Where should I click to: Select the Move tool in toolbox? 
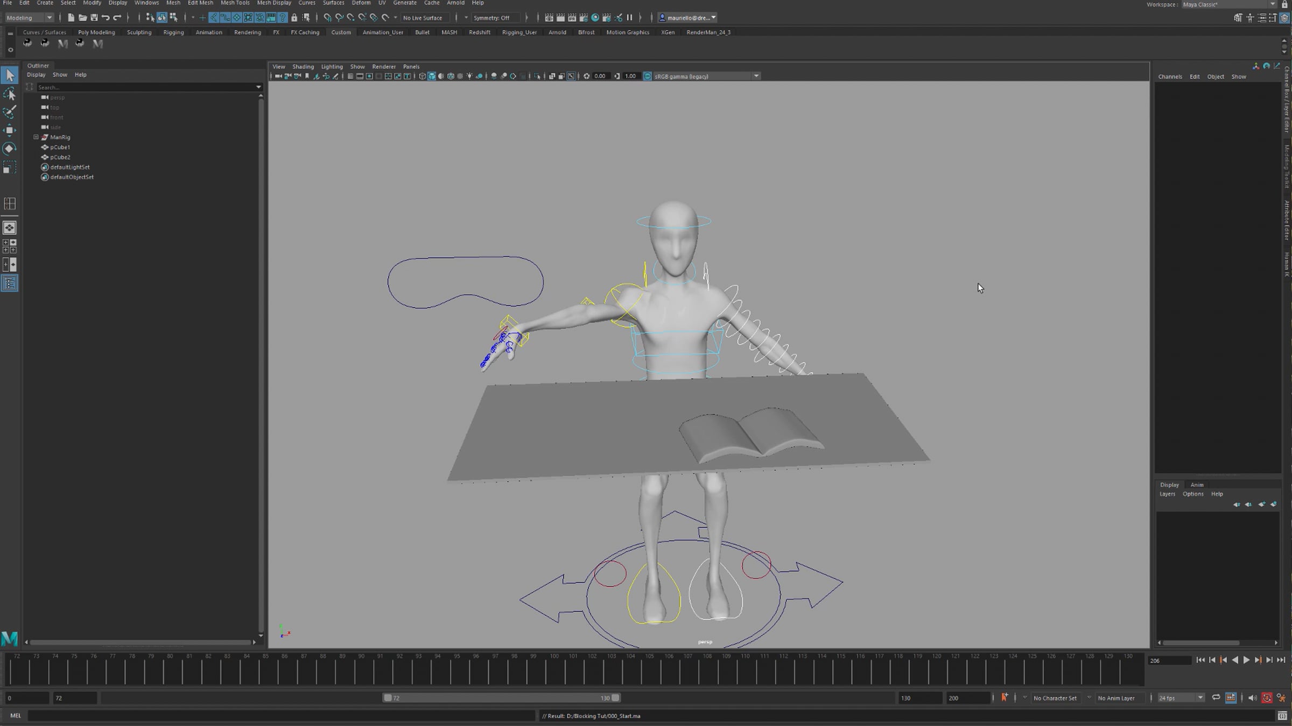(9, 130)
